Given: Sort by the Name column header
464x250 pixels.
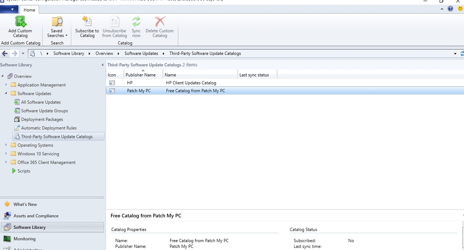Looking at the screenshot, I should [x=200, y=75].
